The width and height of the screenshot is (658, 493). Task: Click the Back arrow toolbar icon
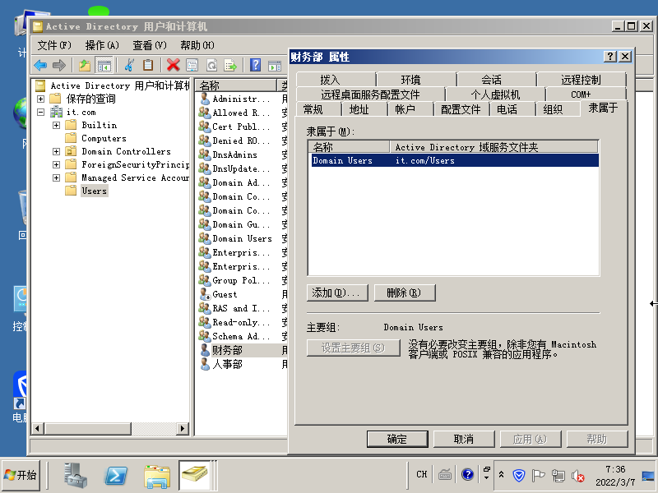(40, 65)
